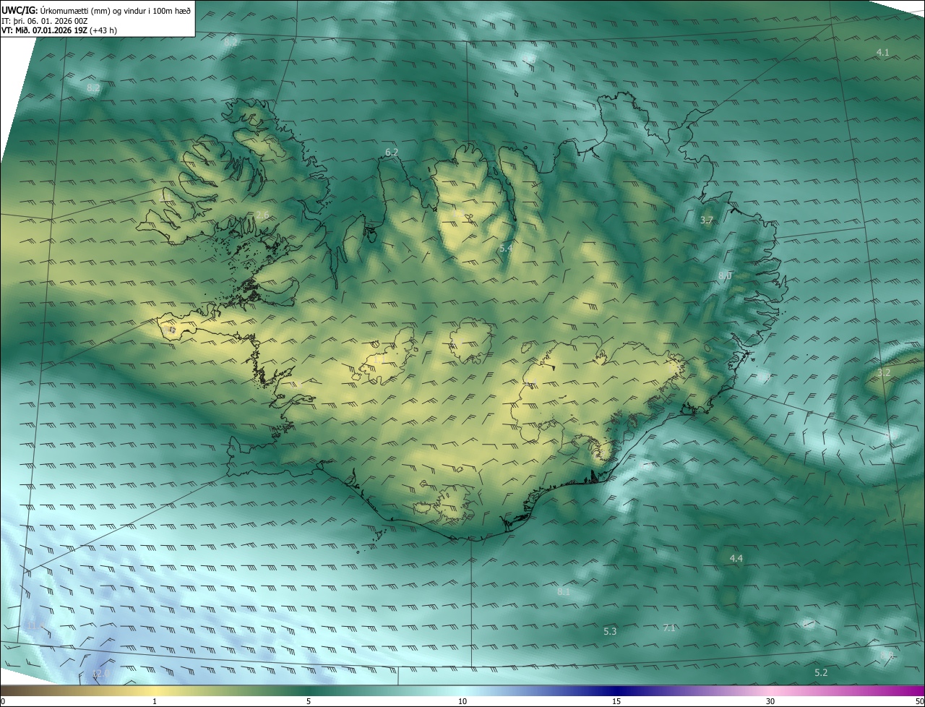Click the 10 tick on the colour scale
Viewport: 925px width, 707px height.
click(462, 701)
